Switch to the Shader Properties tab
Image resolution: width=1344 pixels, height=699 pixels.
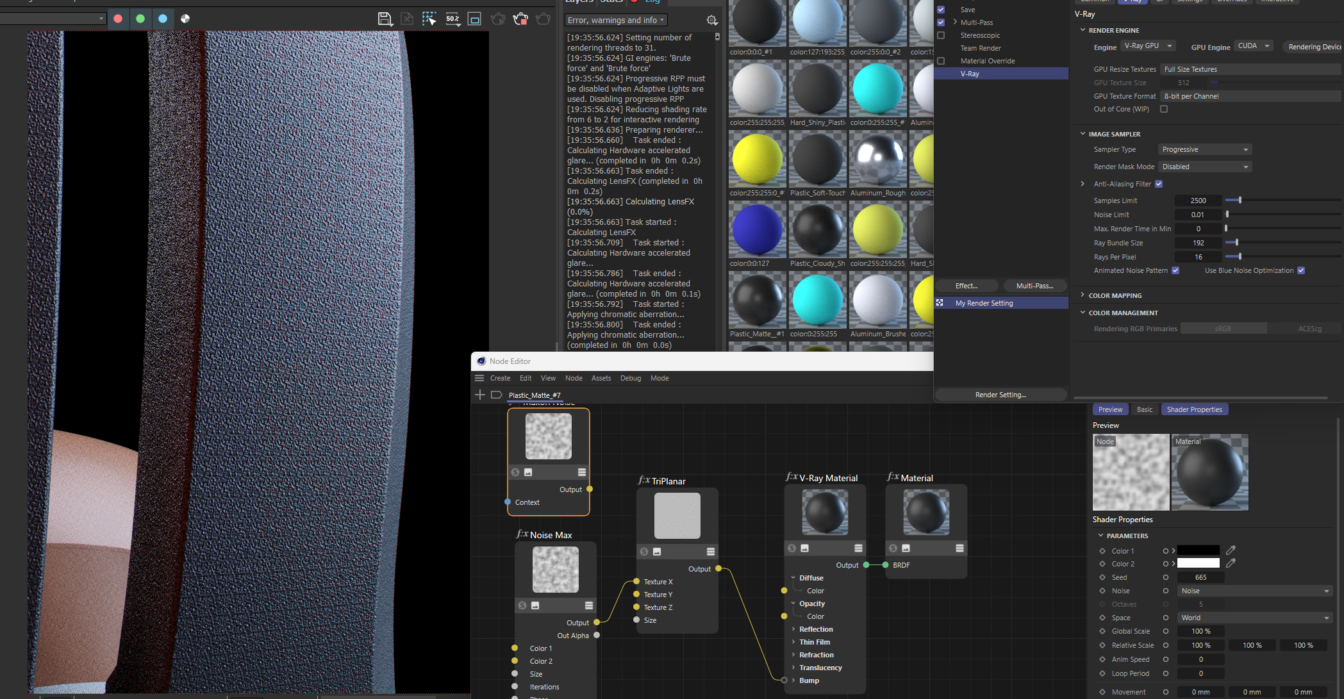[x=1194, y=409]
